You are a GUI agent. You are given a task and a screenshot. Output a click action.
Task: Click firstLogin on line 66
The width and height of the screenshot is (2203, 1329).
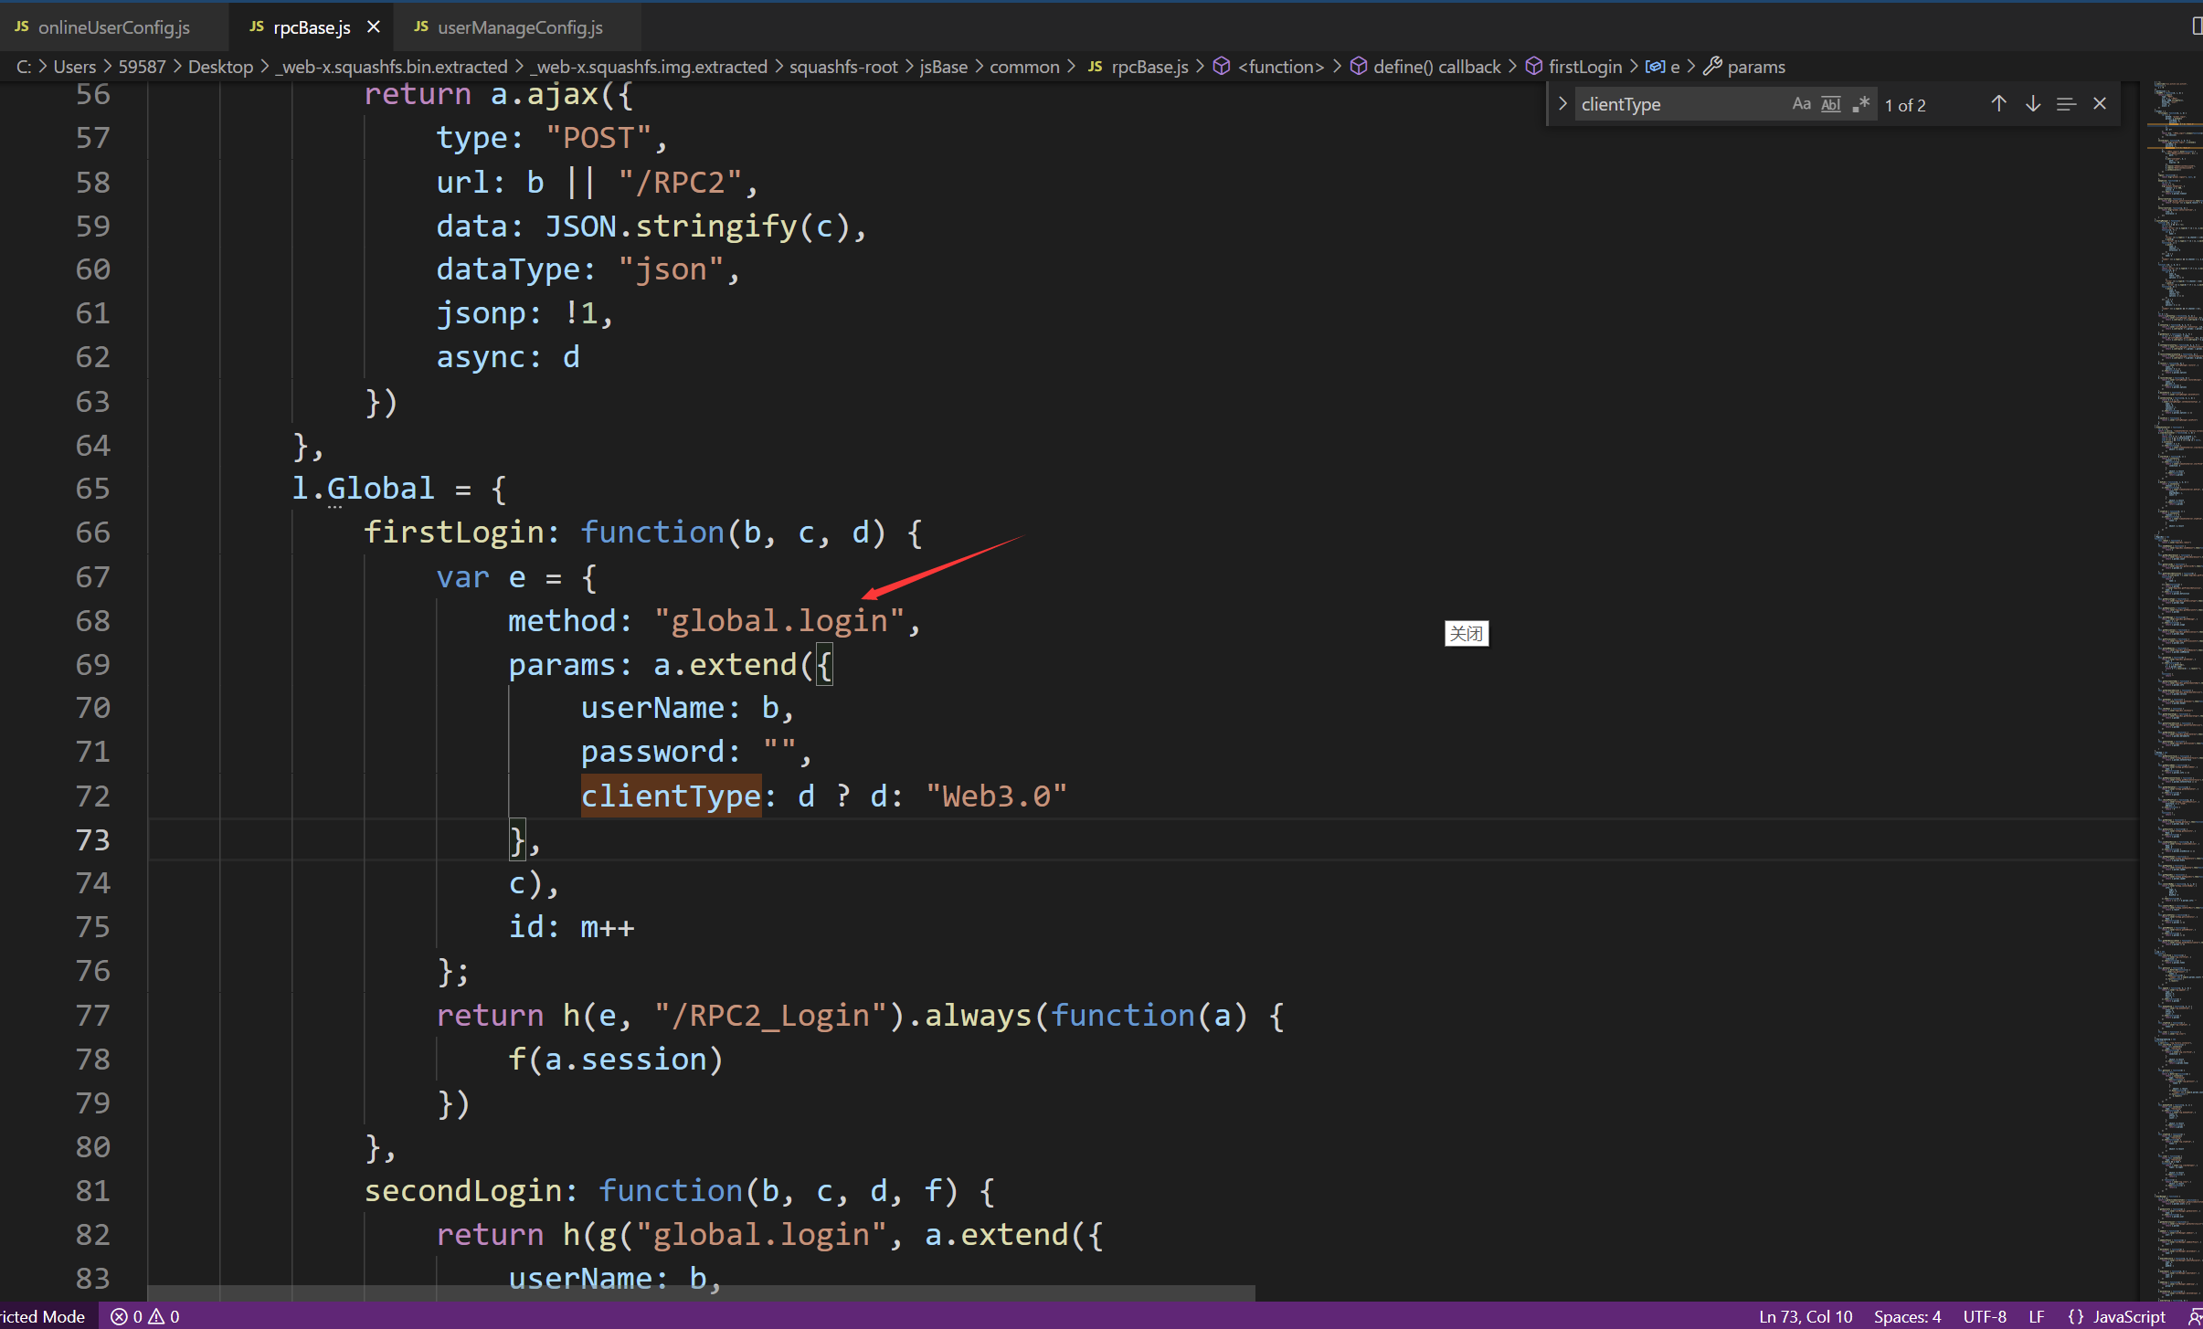pyautogui.click(x=454, y=533)
